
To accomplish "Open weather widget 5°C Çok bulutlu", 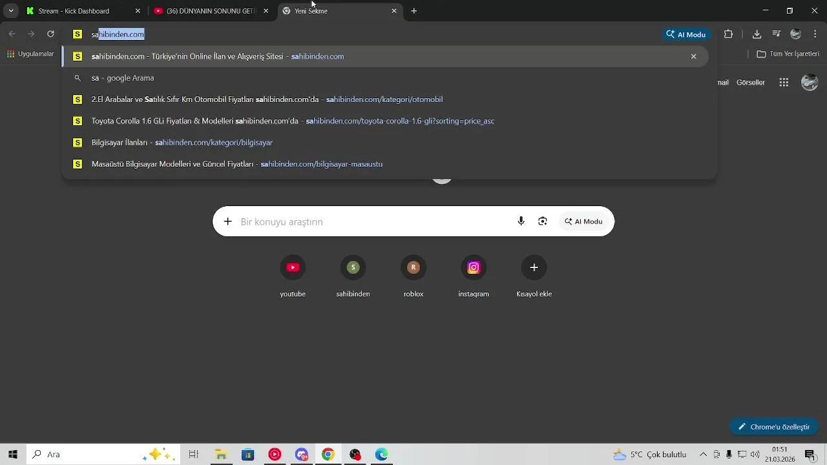I will (650, 455).
